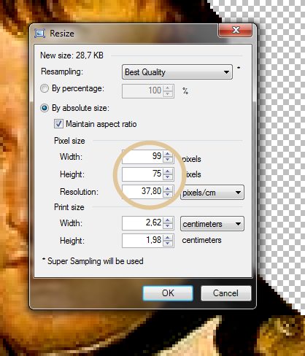
Task: Open the pixels/cm resolution unit dropdown
Action: [x=212, y=193]
